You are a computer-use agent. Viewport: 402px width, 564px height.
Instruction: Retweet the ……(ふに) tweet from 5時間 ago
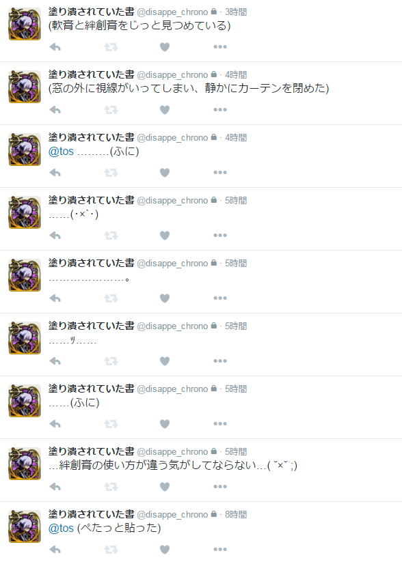[111, 424]
